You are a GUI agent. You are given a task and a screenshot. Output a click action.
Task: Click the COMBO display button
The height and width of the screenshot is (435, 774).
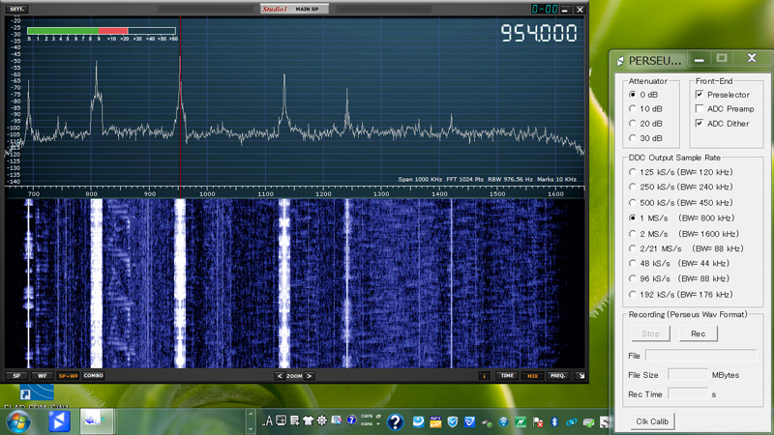tap(93, 376)
